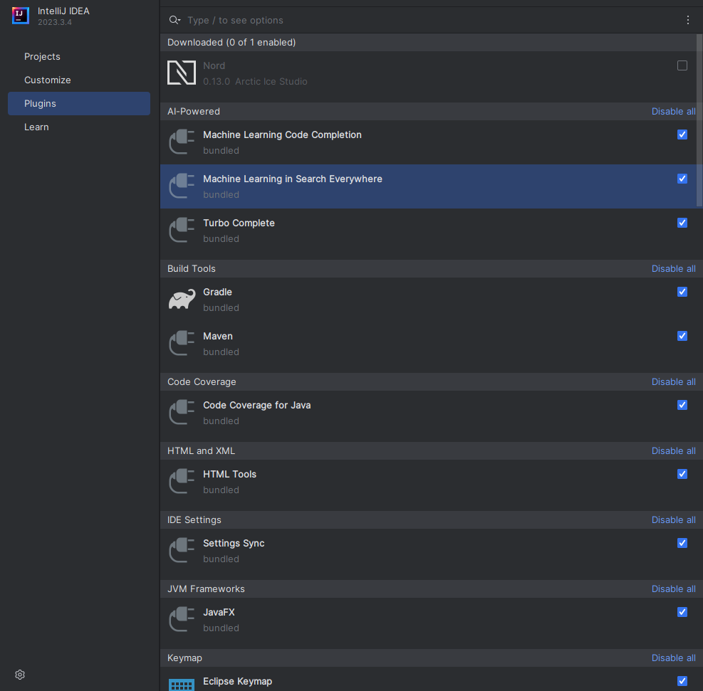
Task: Uncheck the Gradle plugin checkbox
Action: point(682,292)
